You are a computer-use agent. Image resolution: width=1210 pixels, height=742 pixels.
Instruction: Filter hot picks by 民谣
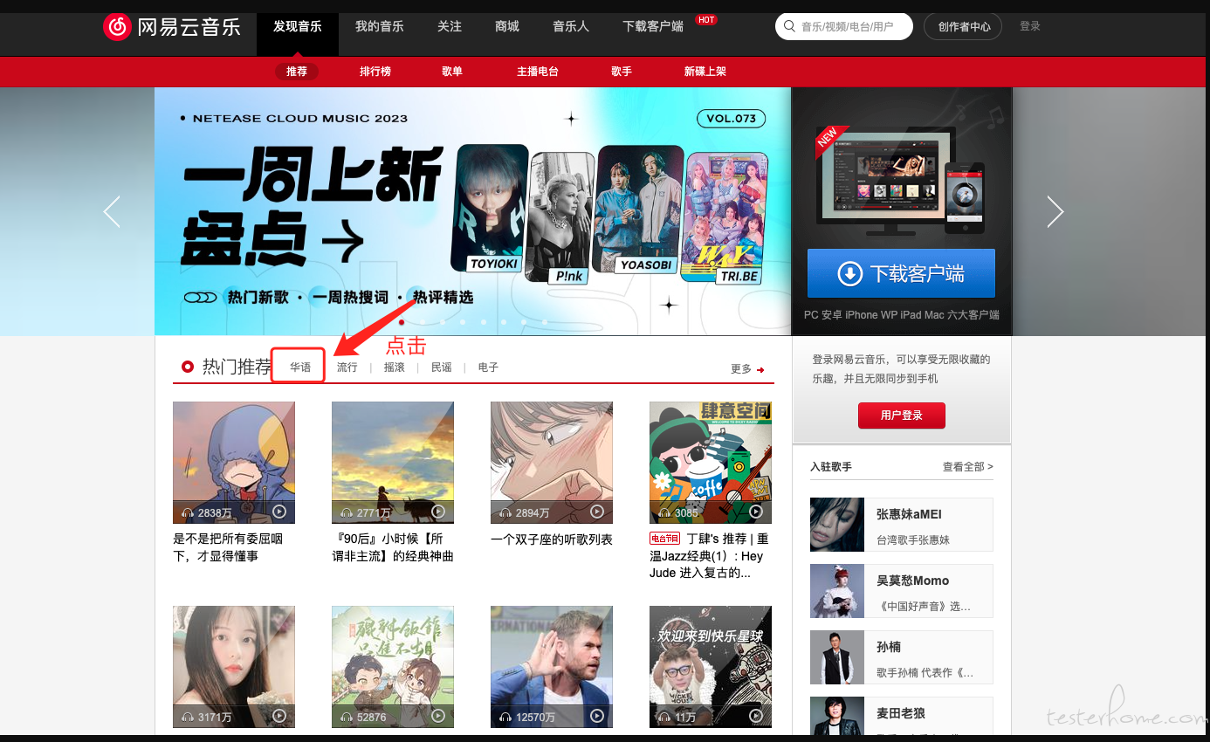[442, 368]
